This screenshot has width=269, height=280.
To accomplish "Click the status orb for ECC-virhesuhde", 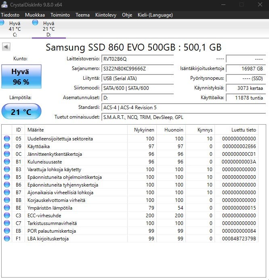I will tap(7, 216).
